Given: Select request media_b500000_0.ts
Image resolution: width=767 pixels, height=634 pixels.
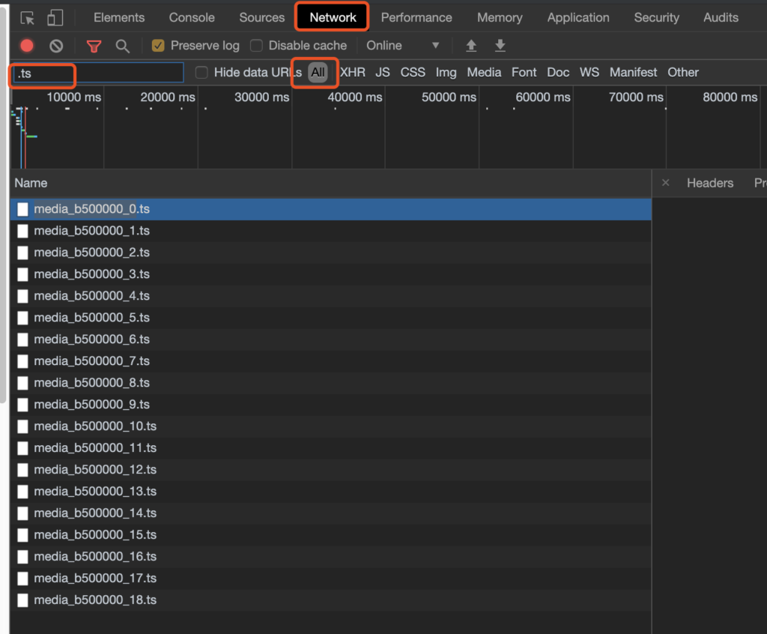Looking at the screenshot, I should 330,209.
